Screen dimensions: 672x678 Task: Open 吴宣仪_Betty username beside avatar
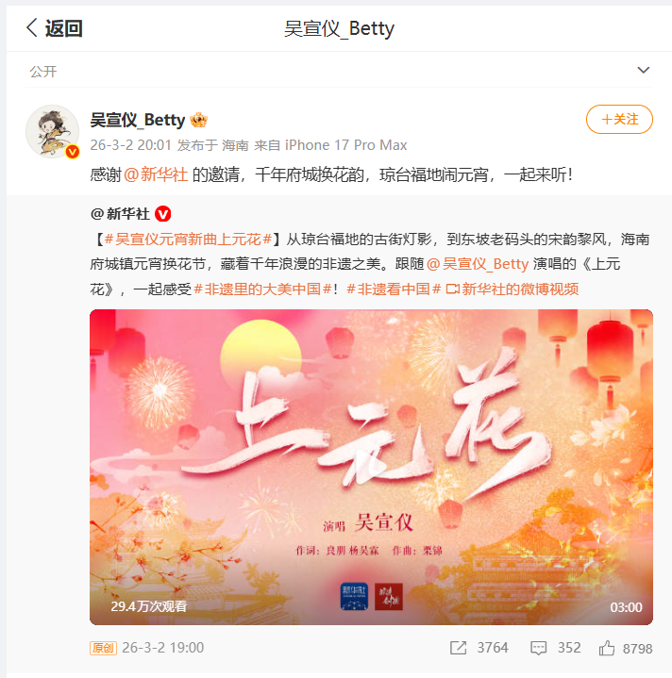coord(138,120)
